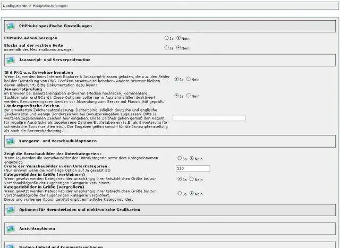Click the icon beside Ansichtsoptionen
This screenshot has width=340, height=248.
pyautogui.click(x=11, y=229)
